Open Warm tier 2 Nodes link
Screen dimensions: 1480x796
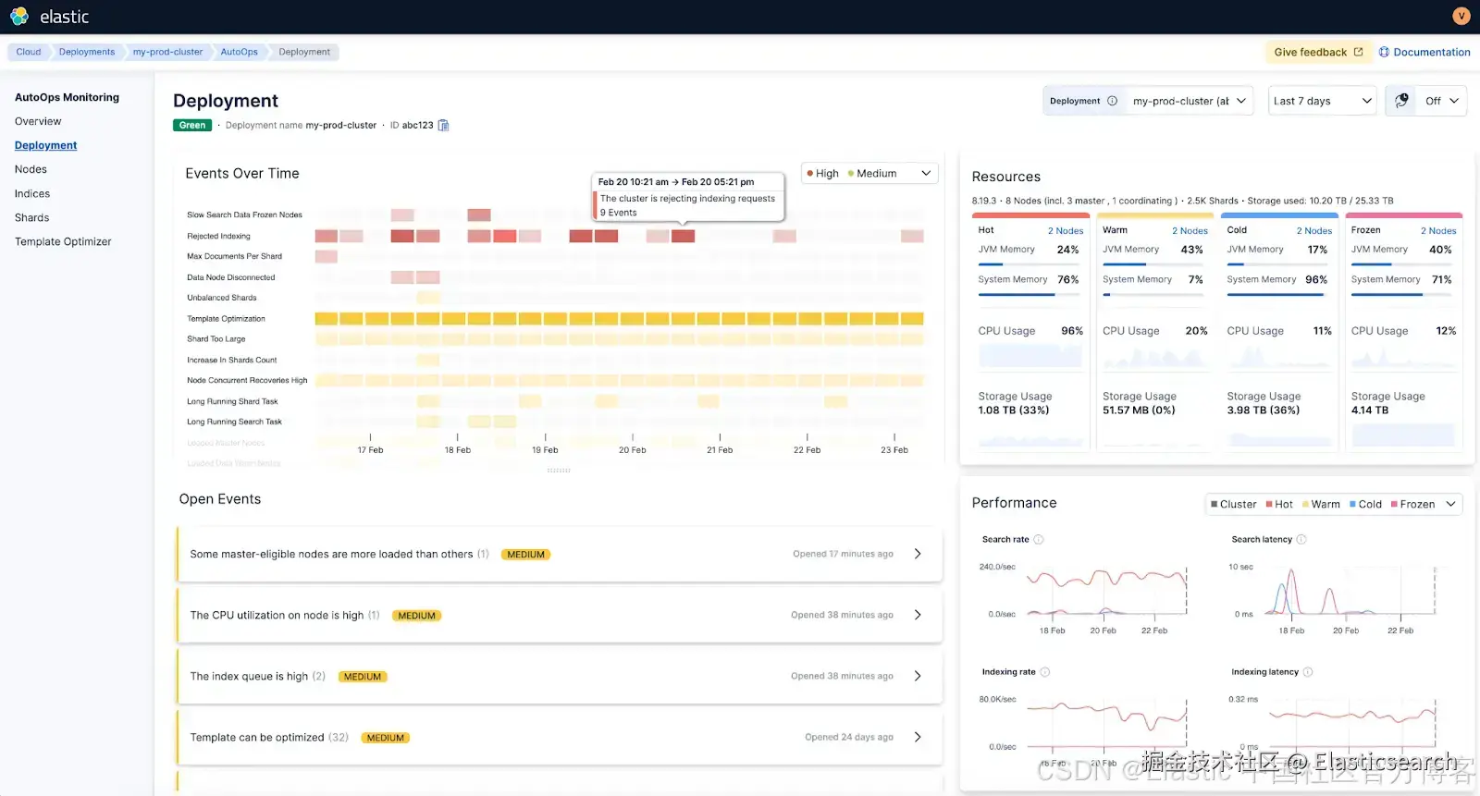1190,231
